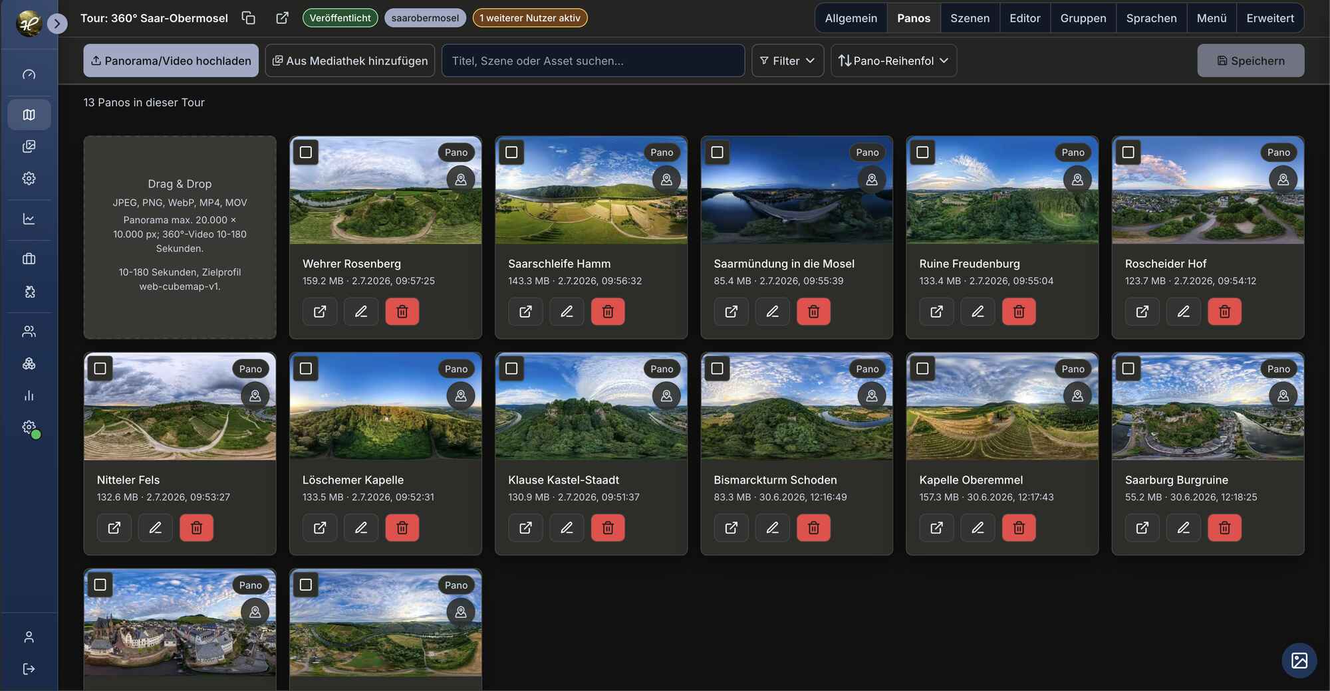Expand the sidebar with the arrow button

[x=57, y=24]
